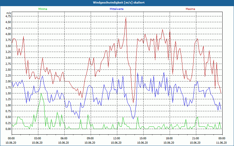Click the y-axis value '3,75'

[x=9, y=40]
